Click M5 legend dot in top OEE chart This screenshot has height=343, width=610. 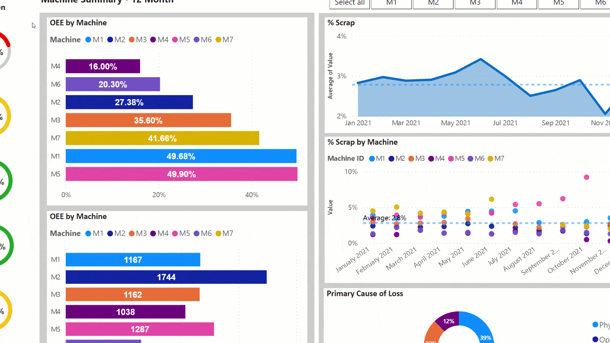coord(175,40)
